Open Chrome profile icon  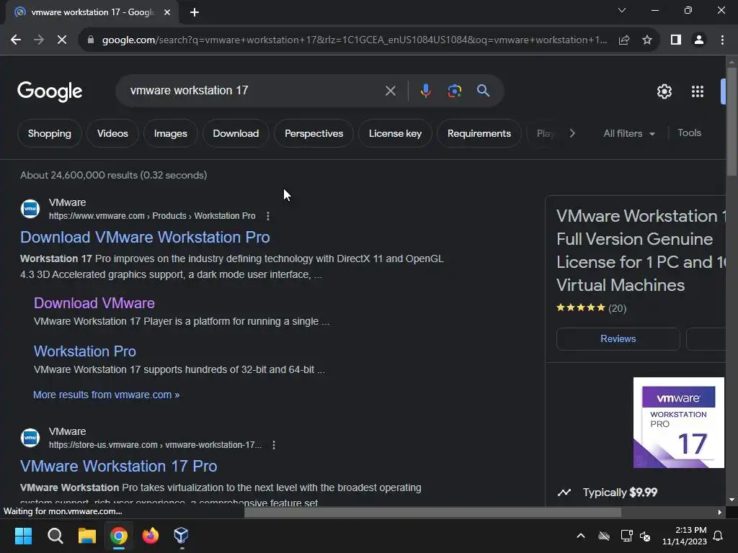click(x=699, y=40)
